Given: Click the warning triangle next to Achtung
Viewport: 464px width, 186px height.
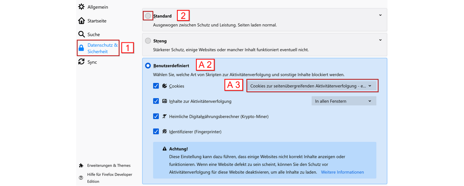Looking at the screenshot, I should click(x=165, y=149).
